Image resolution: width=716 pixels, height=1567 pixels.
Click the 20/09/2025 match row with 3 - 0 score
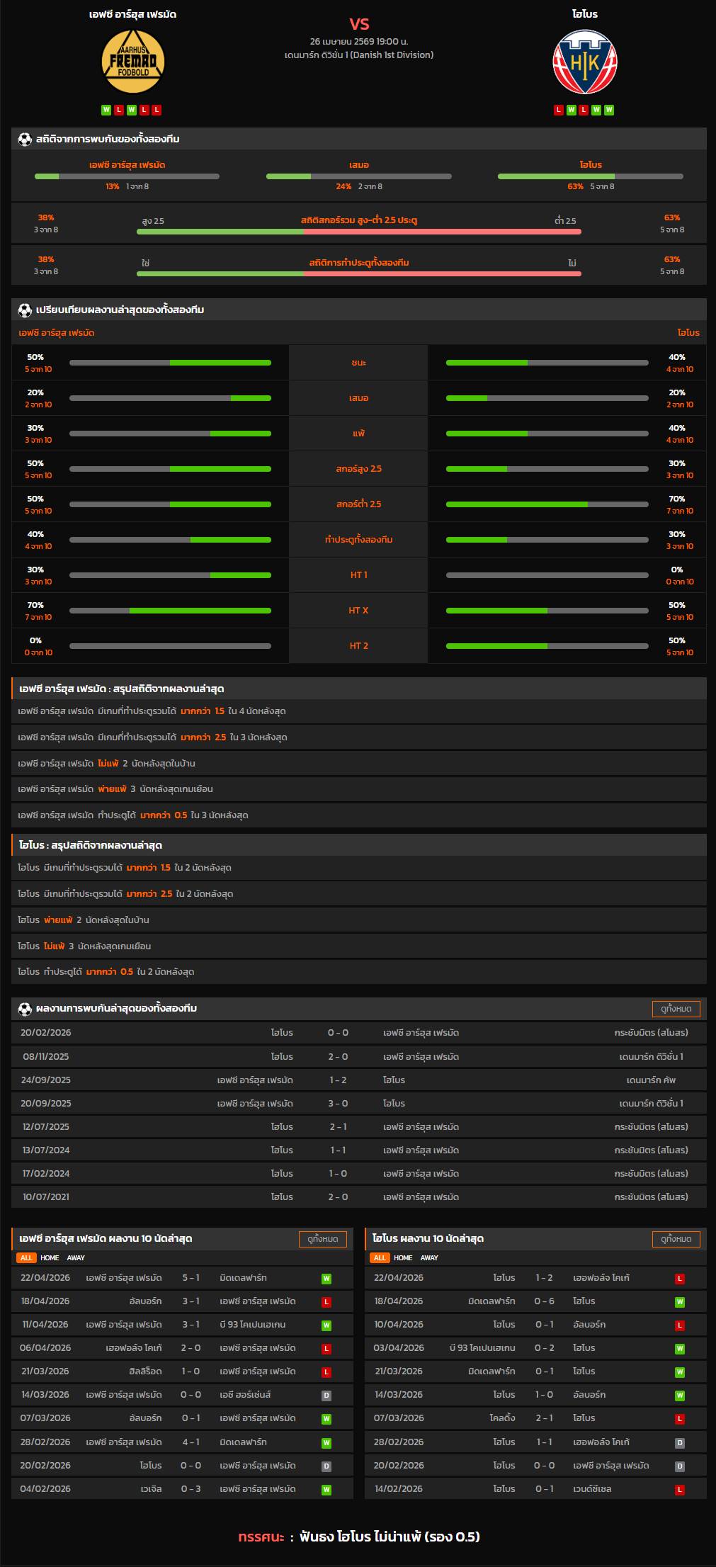[x=358, y=1103]
